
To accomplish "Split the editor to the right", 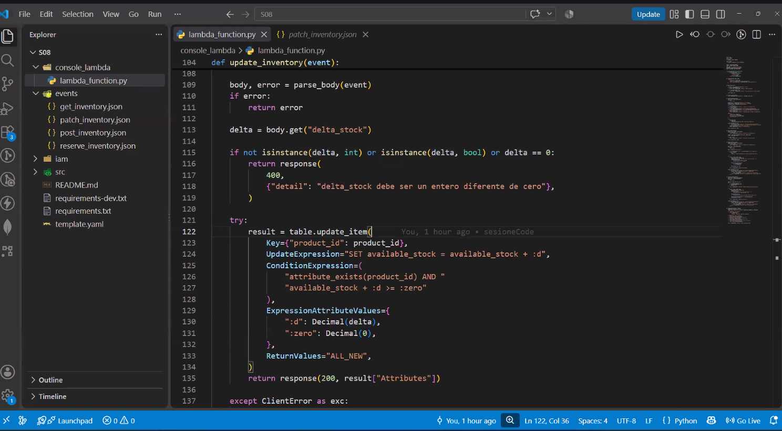I will pyautogui.click(x=757, y=35).
